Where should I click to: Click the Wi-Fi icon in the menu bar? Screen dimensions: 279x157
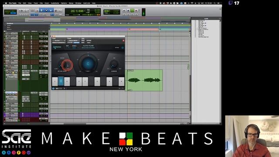[192, 3]
